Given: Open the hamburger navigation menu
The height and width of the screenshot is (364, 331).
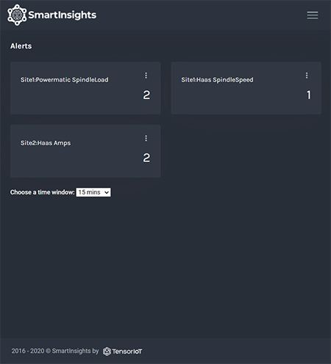Looking at the screenshot, I should pos(313,15).
